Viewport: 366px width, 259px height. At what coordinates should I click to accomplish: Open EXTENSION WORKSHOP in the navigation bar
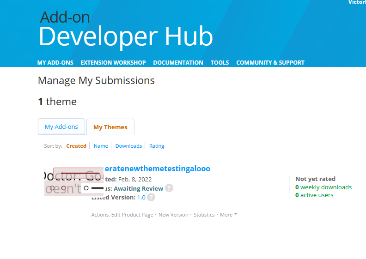[113, 62]
